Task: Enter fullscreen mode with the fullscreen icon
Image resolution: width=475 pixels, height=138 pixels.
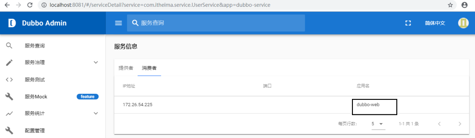Action: [408, 23]
